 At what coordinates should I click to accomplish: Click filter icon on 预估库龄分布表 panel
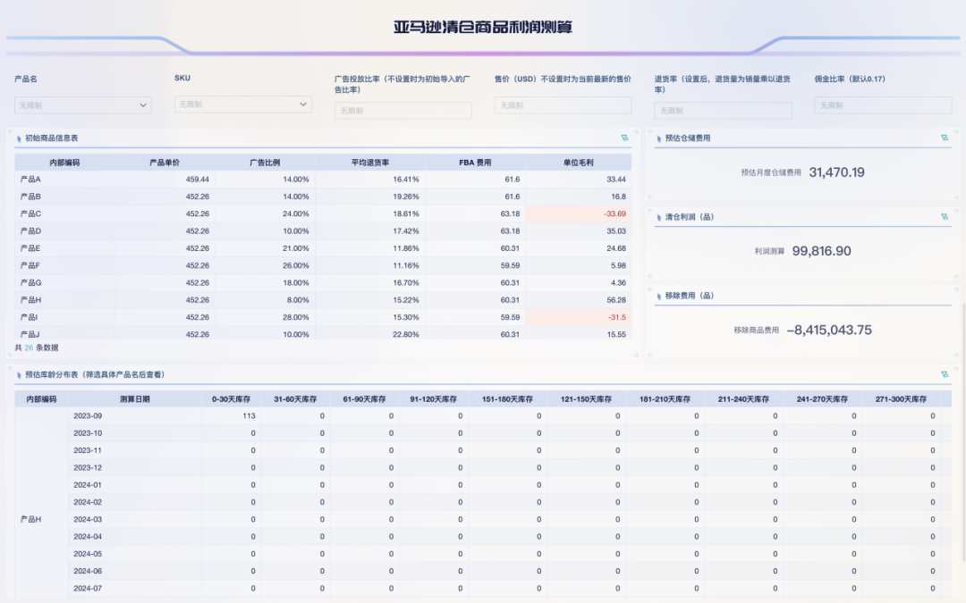[945, 374]
